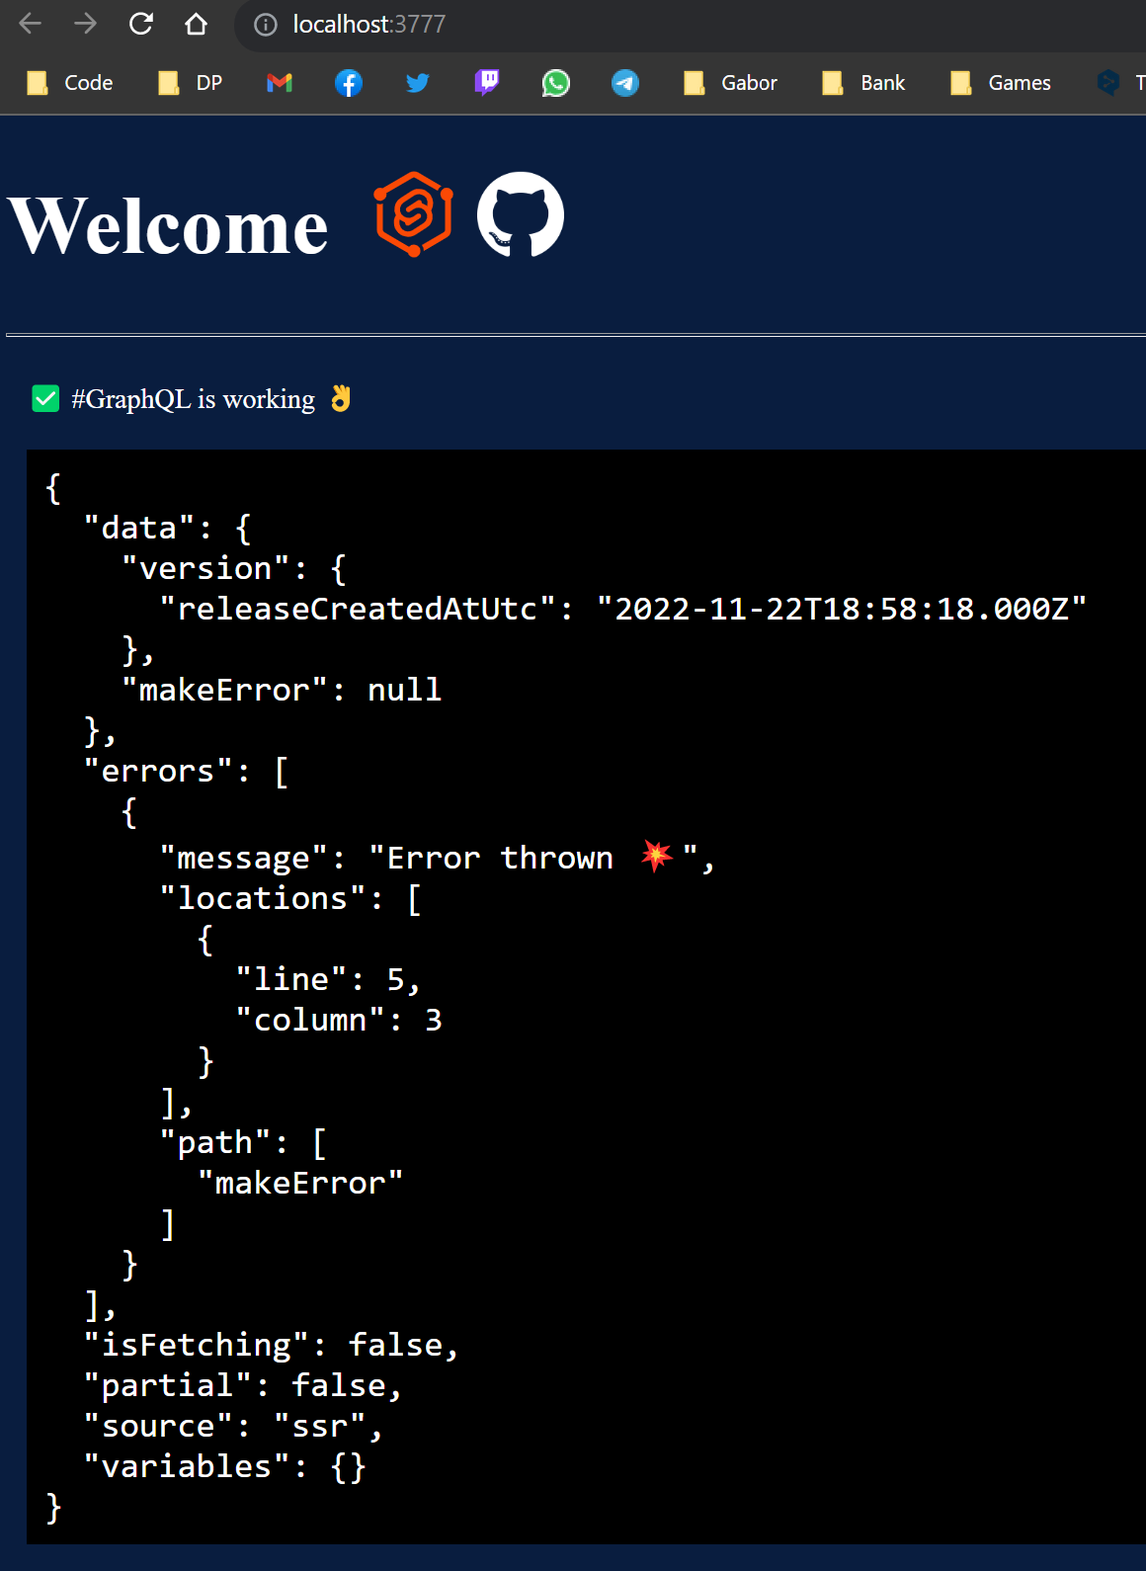Screen dimensions: 1146x1571
Task: Open Gmail from the bookmarks bar
Action: (280, 83)
